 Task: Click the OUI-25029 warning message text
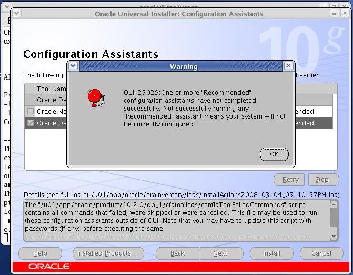[x=205, y=109]
